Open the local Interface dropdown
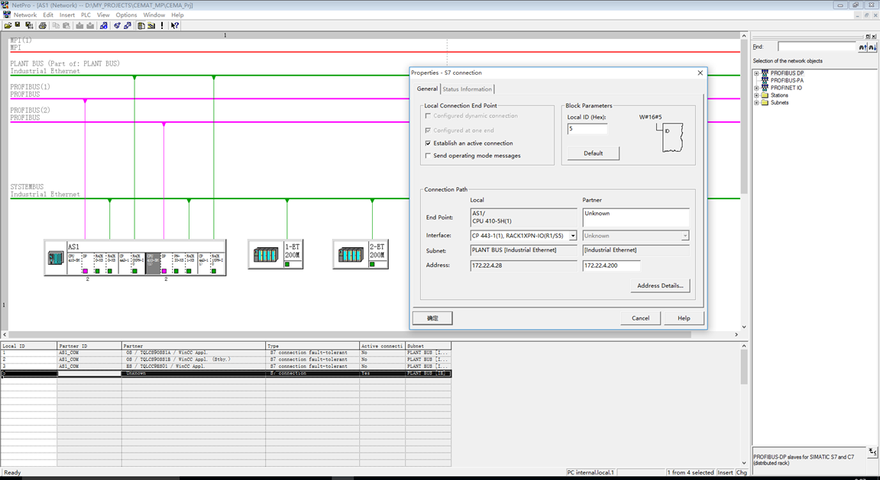 click(x=573, y=236)
